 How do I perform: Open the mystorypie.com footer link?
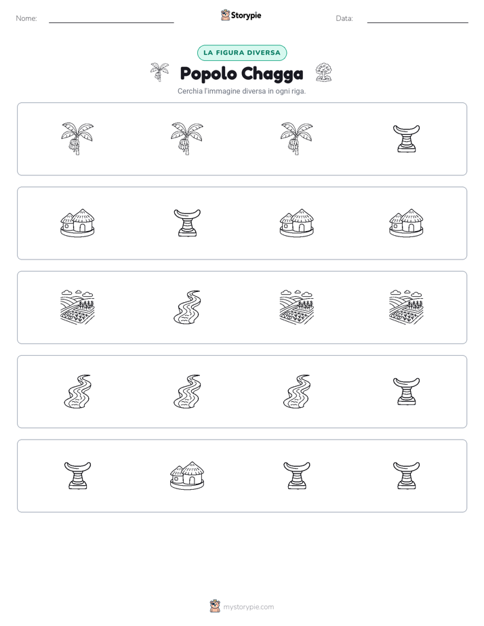[248, 607]
